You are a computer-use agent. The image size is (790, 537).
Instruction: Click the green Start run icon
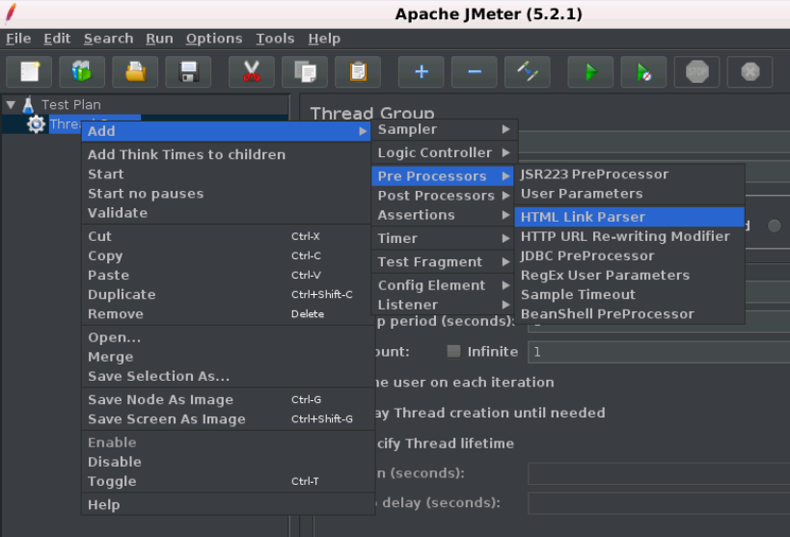[590, 72]
